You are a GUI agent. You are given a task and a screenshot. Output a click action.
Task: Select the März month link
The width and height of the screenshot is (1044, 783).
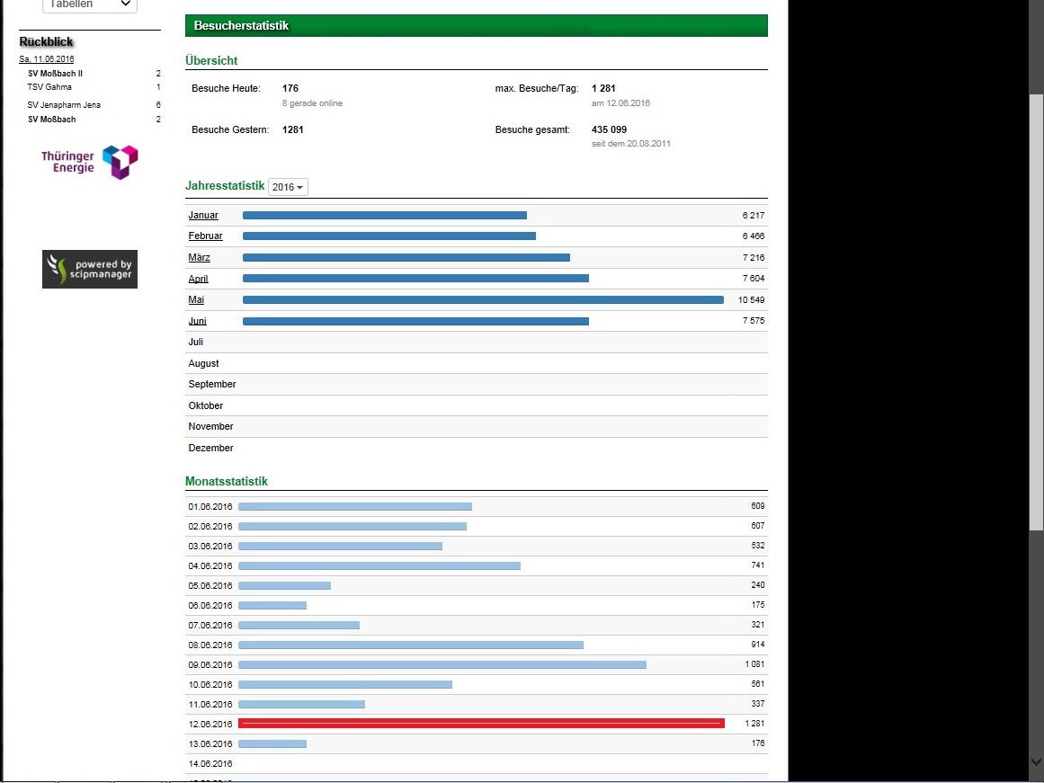pyautogui.click(x=199, y=257)
